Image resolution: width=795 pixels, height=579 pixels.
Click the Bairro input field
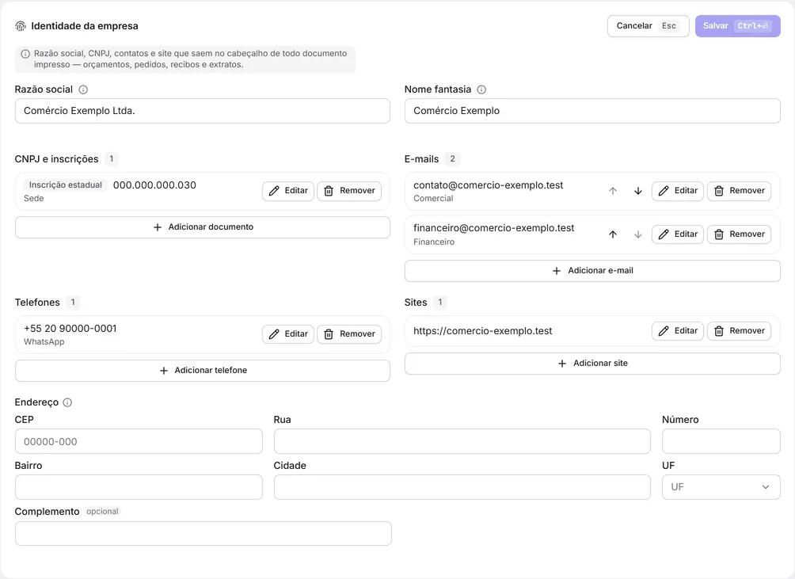click(139, 487)
